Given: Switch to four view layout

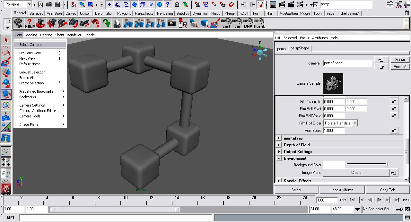Looking at the screenshot, I should [x=6, y=162].
